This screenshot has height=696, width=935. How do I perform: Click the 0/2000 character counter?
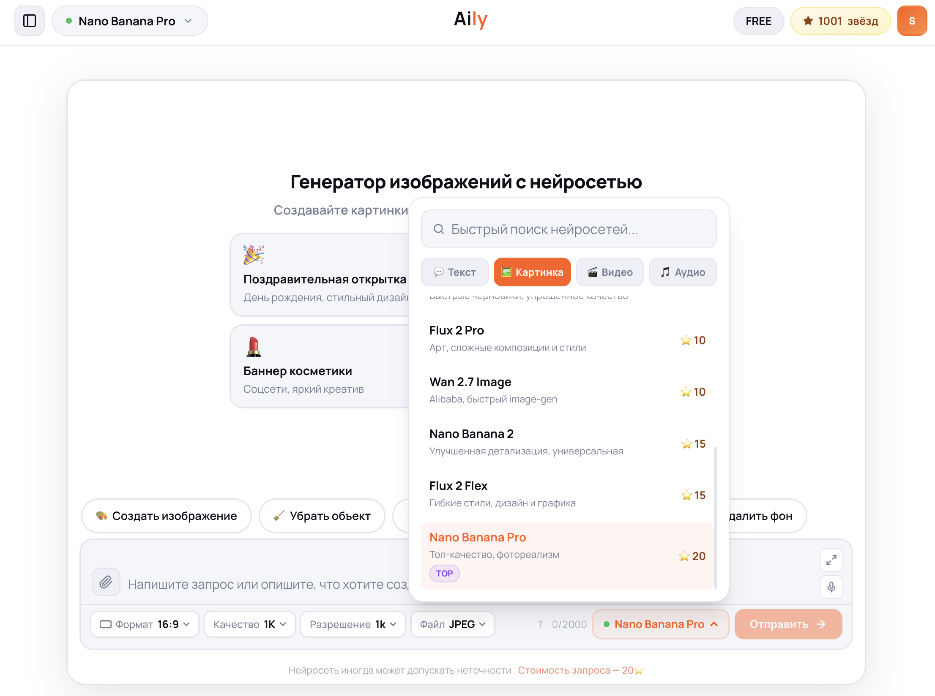point(569,624)
